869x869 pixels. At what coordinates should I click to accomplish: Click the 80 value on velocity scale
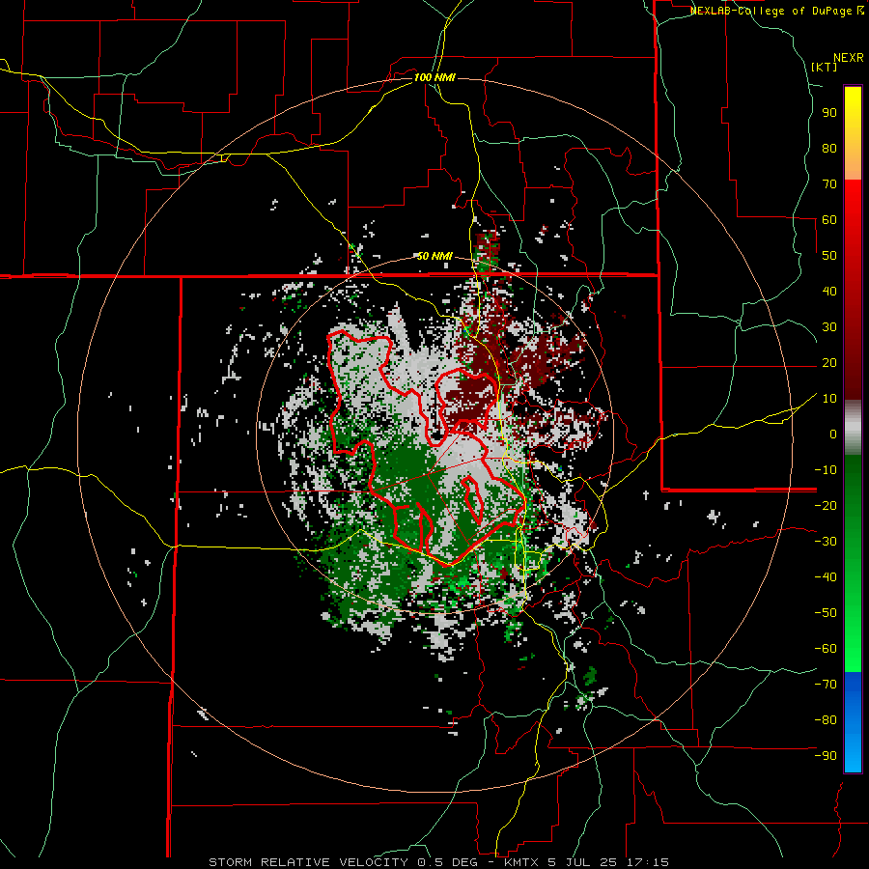(x=829, y=149)
